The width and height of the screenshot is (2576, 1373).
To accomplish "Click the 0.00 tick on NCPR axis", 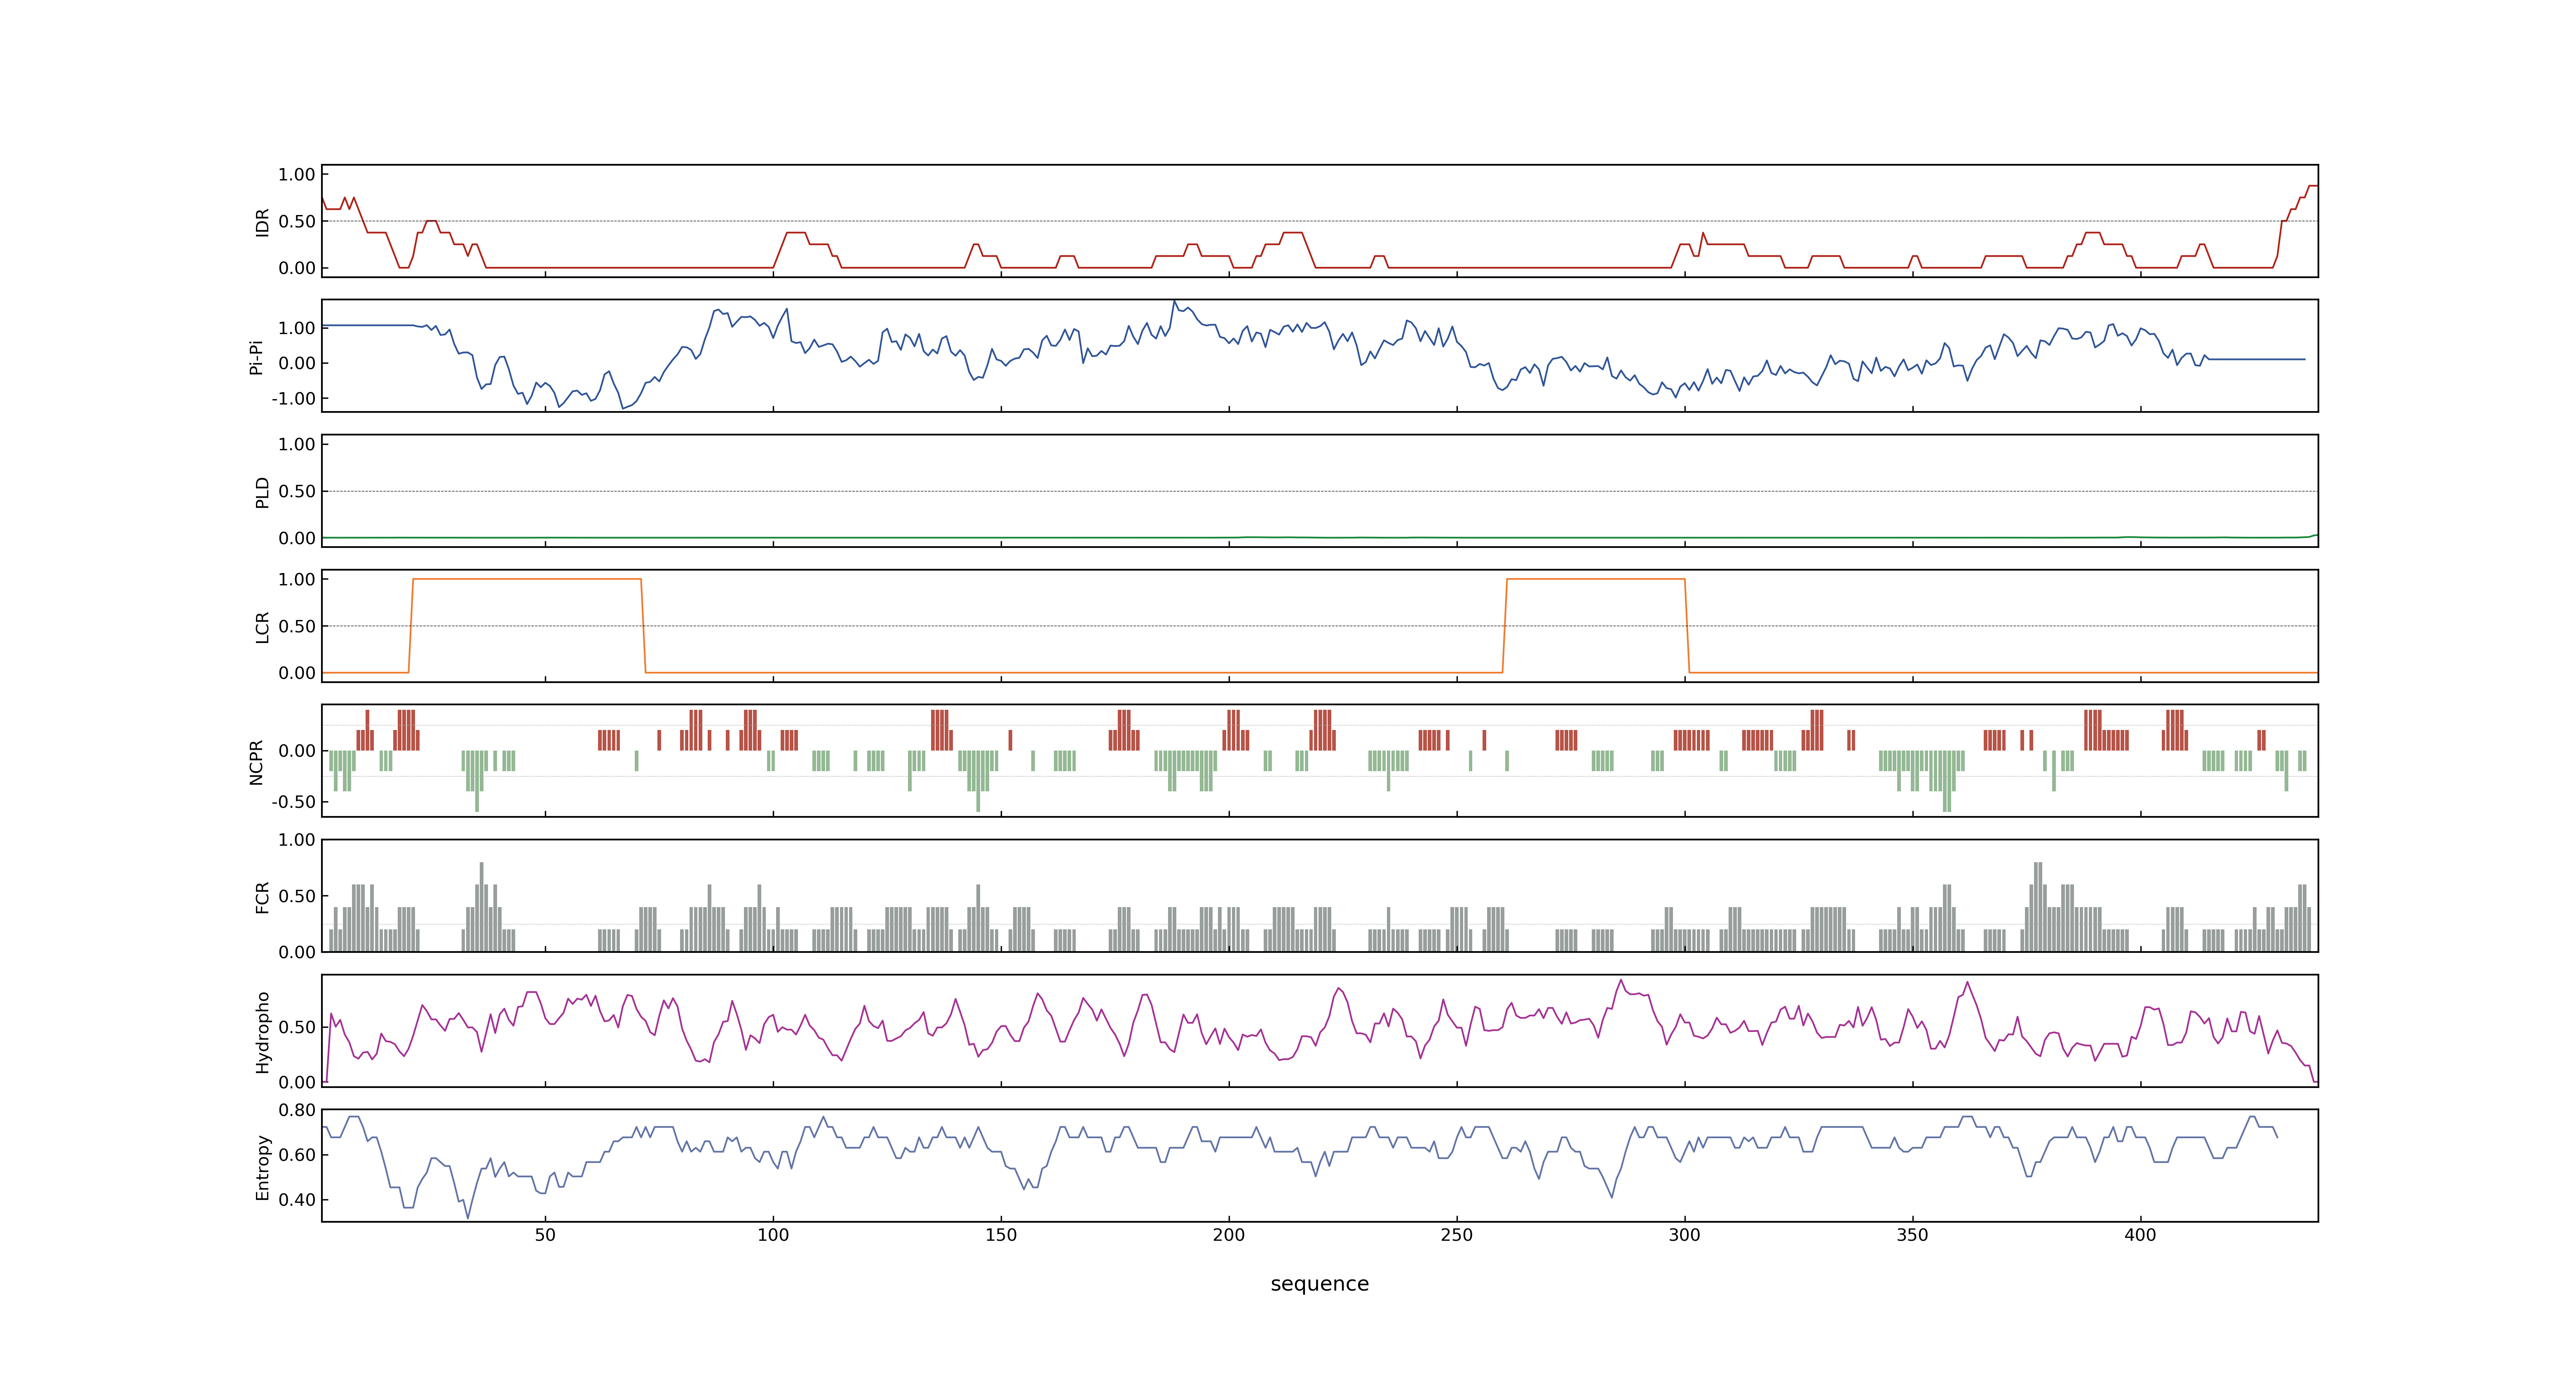I will click(297, 751).
